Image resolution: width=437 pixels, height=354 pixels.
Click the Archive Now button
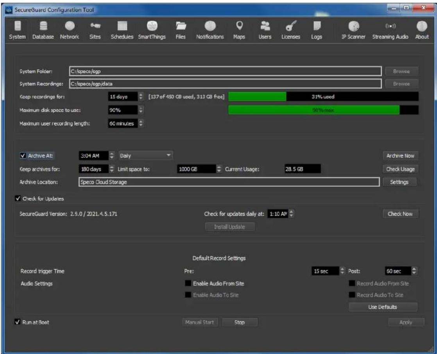pos(400,156)
